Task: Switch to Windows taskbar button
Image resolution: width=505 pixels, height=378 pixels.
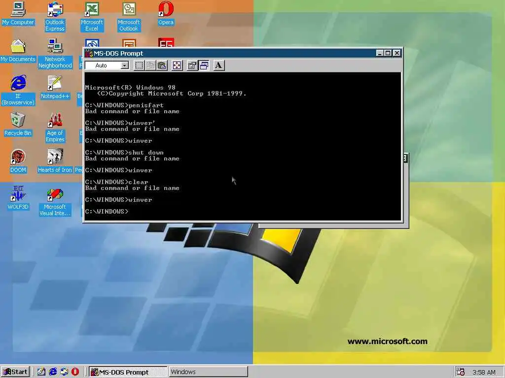Action: point(208,372)
